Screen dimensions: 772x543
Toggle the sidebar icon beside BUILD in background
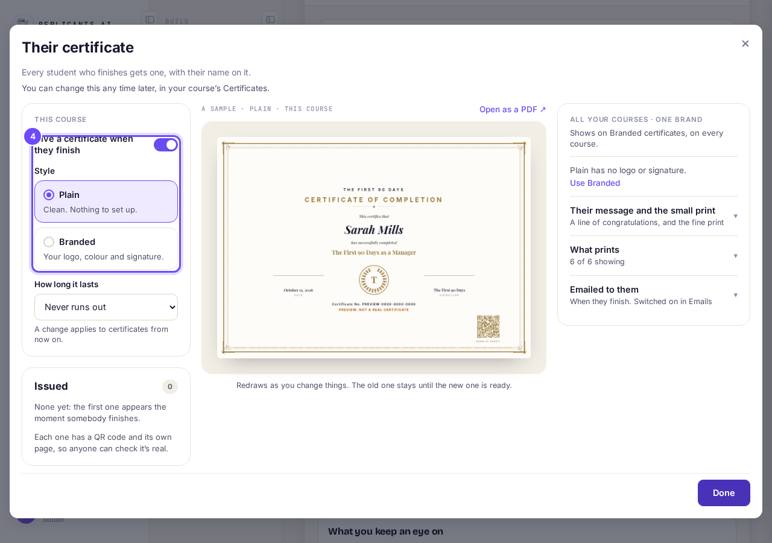270,19
